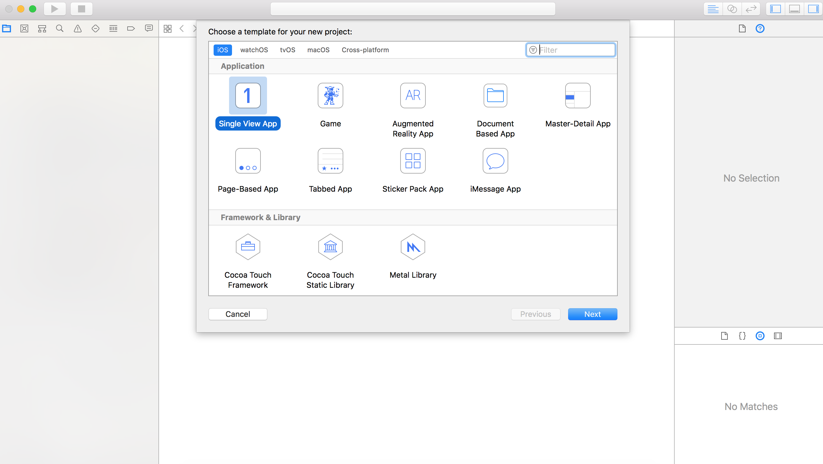Toggle the bottom Debug area visibility
This screenshot has width=823, height=464.
pos(795,9)
